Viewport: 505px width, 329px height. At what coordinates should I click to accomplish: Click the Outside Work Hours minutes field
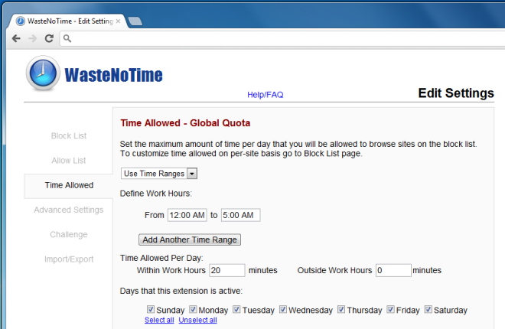click(x=393, y=270)
